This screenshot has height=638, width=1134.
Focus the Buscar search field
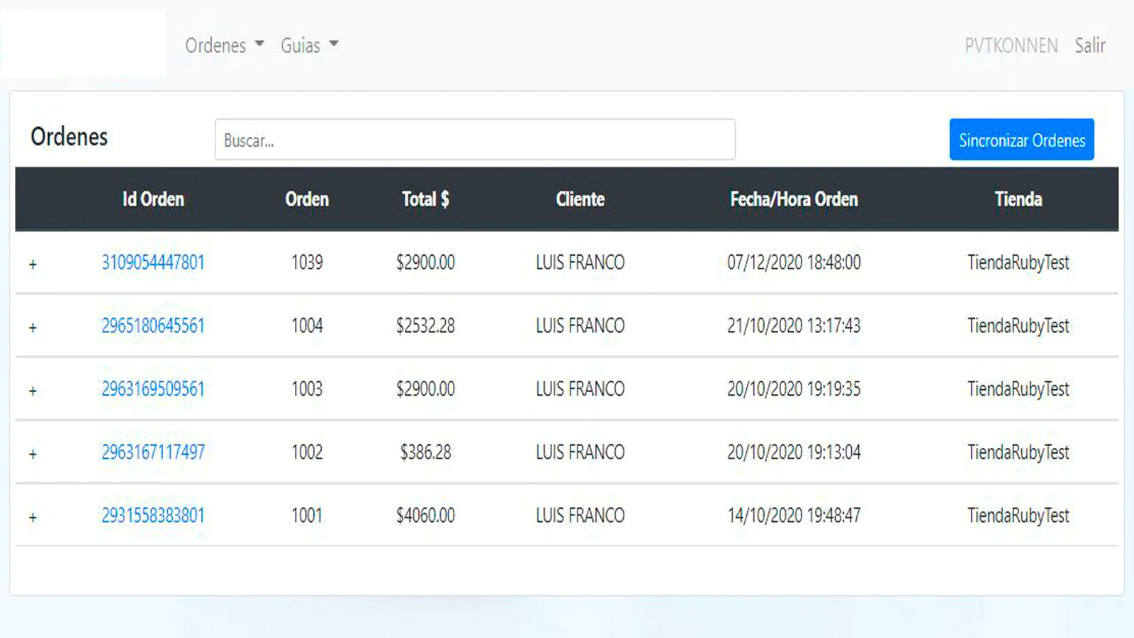point(475,140)
